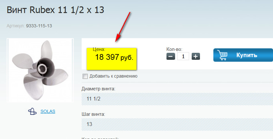Screen dimensions: 273x139
Task: Decrease quantity with the minus button
Action: coord(171,56)
